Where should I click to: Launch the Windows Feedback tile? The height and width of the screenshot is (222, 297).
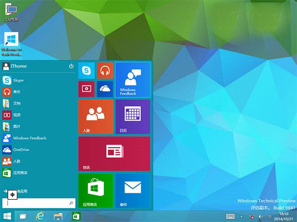[132, 79]
